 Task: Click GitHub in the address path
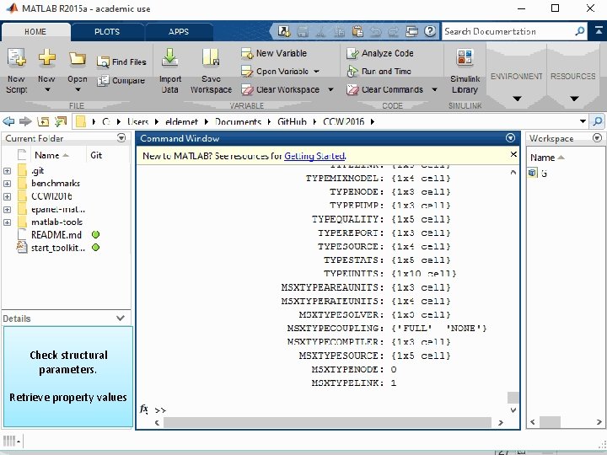(292, 122)
